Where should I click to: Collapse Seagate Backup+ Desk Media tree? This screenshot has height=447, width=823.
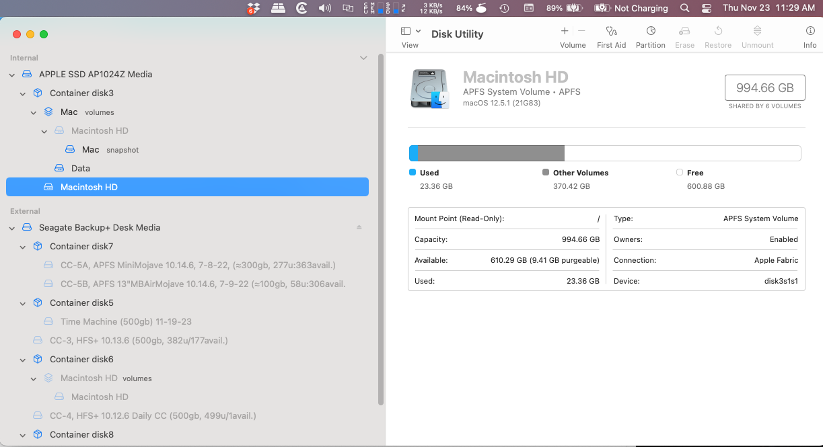point(12,228)
